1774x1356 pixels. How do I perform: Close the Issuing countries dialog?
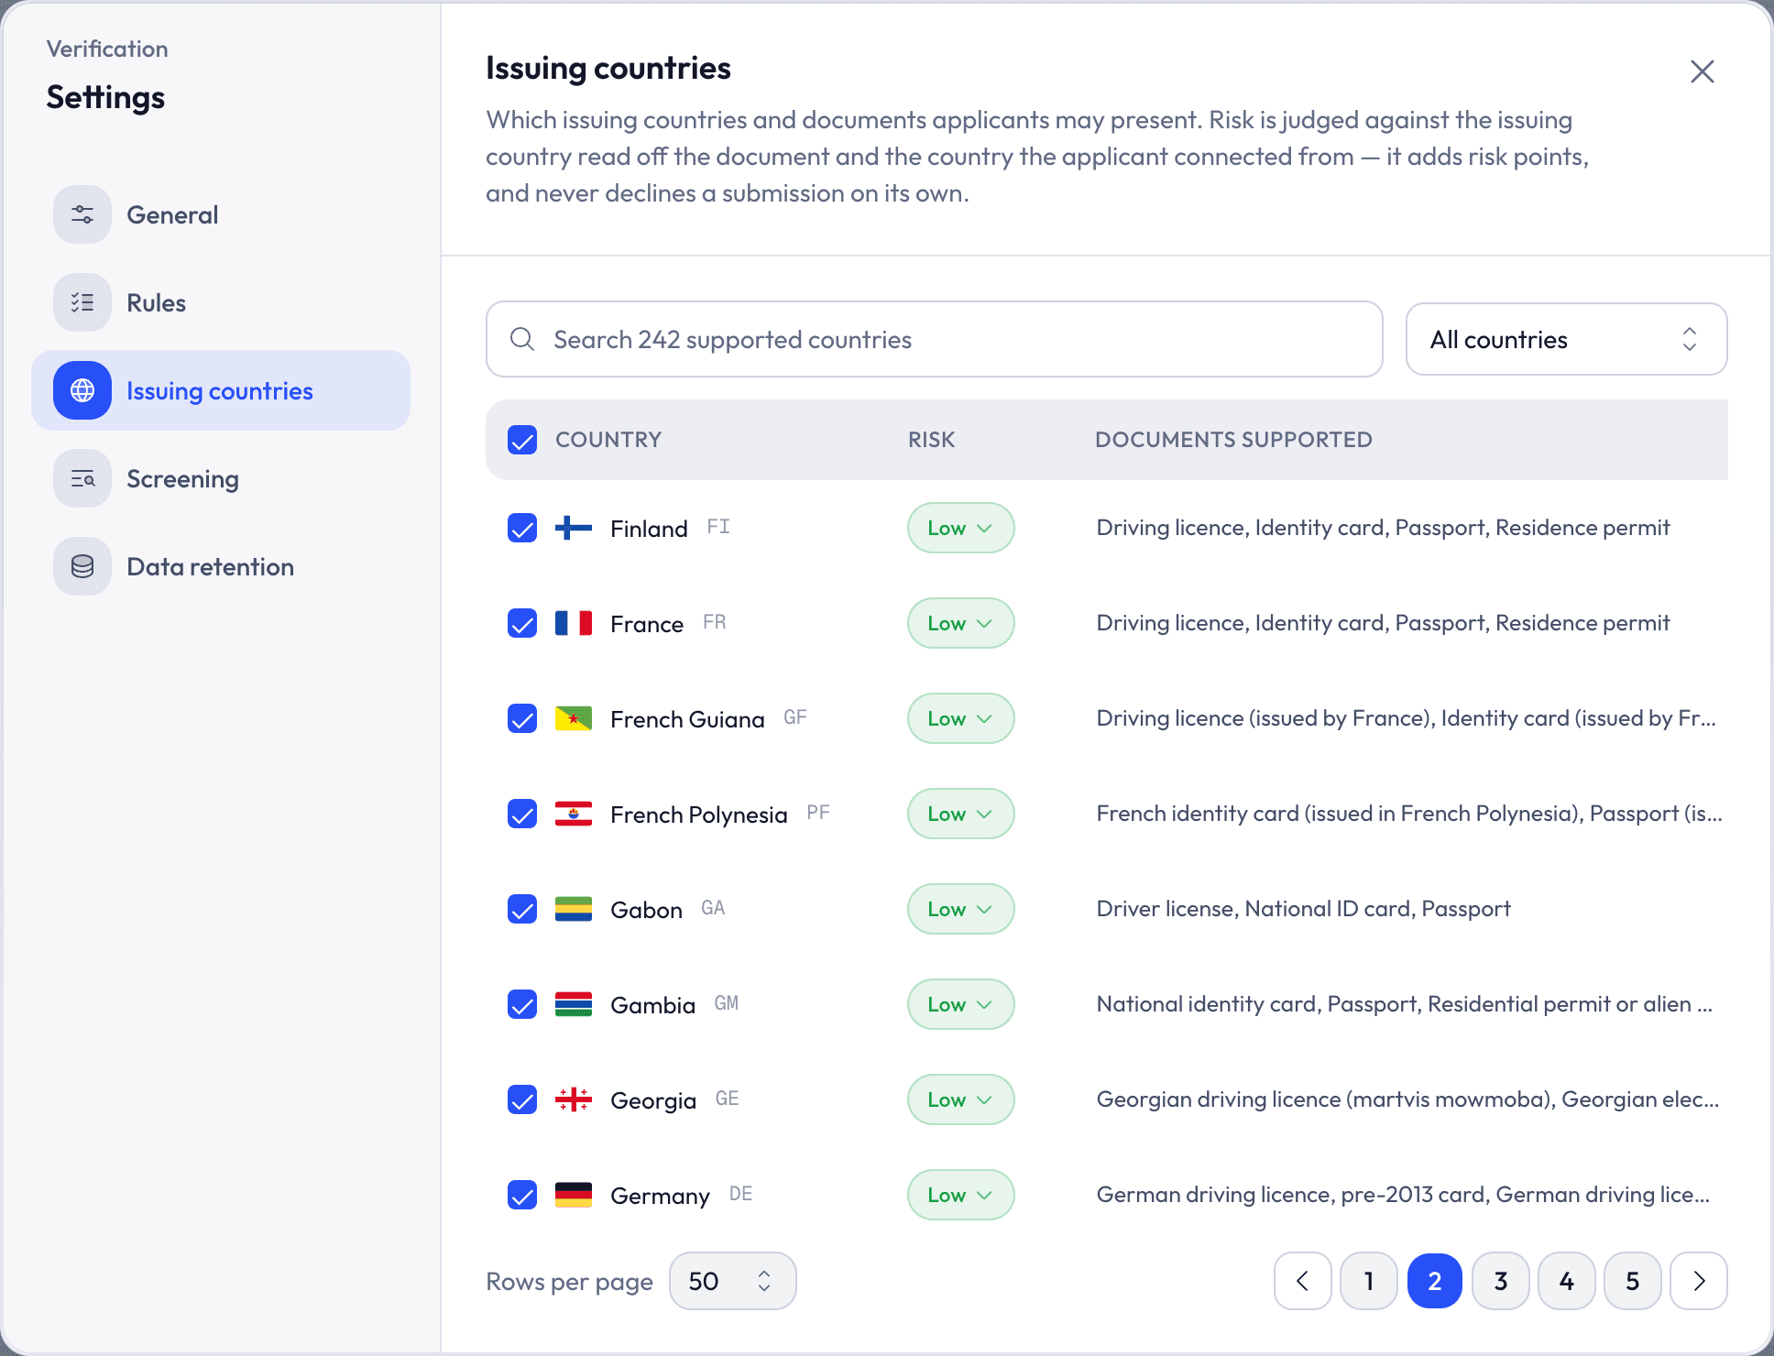pos(1703,71)
